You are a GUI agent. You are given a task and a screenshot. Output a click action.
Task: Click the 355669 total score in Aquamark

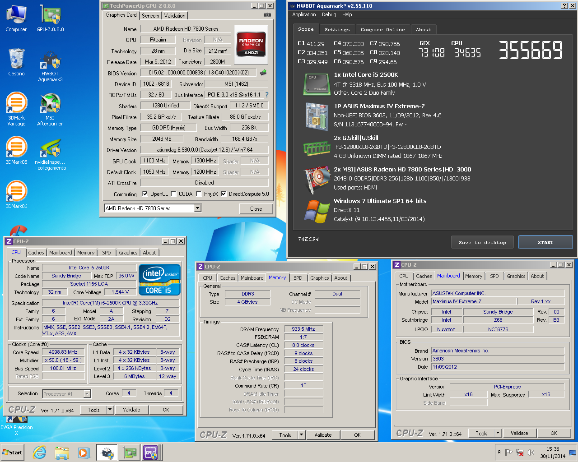pyautogui.click(x=531, y=50)
